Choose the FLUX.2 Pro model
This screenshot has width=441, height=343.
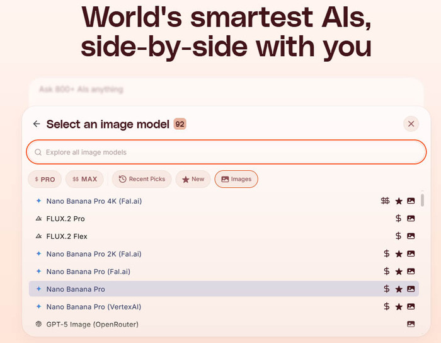tap(66, 219)
